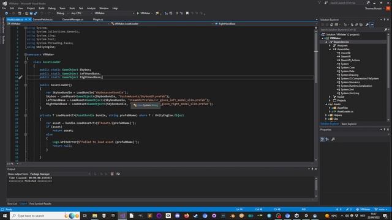The image size is (392, 220).
Task: Select AssetLoader.cs in Solution Explorer
Action: [x=345, y=111]
